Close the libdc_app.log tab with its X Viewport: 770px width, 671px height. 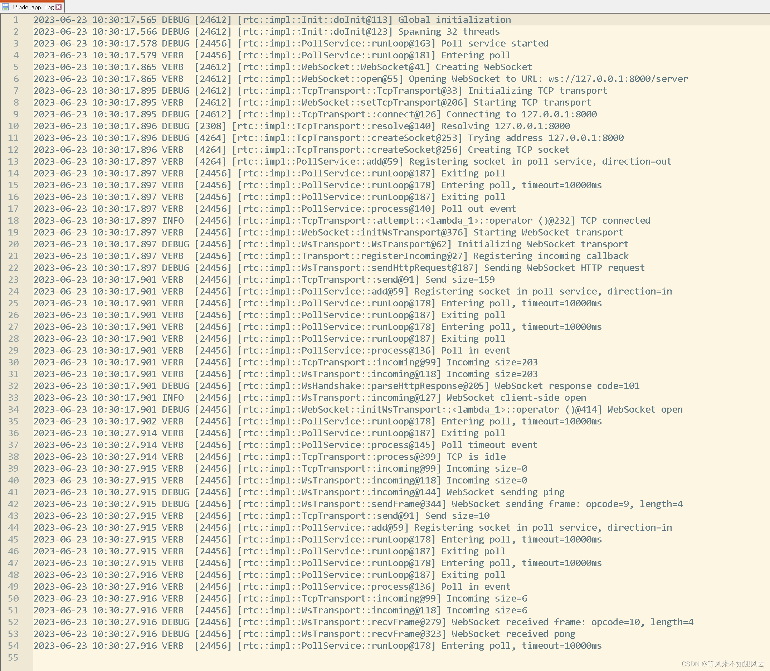(x=58, y=7)
